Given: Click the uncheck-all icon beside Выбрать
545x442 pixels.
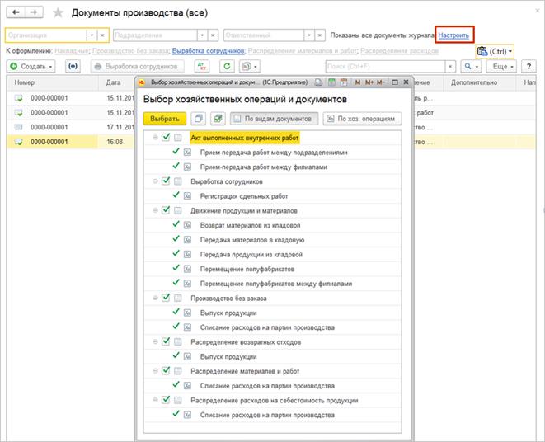Looking at the screenshot, I should [198, 119].
